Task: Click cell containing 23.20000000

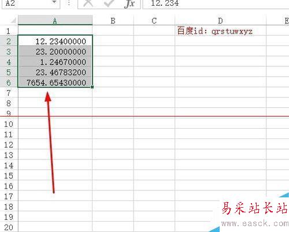Action: pos(55,51)
